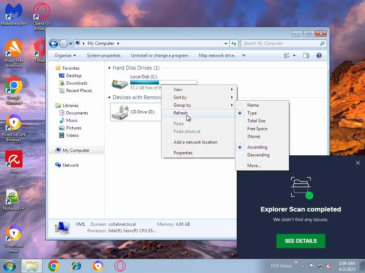Launch Chrome from the taskbar
365x273 pixels.
[54, 266]
